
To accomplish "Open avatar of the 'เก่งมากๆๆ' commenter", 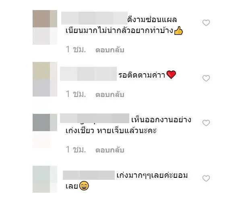I will coord(45,179).
